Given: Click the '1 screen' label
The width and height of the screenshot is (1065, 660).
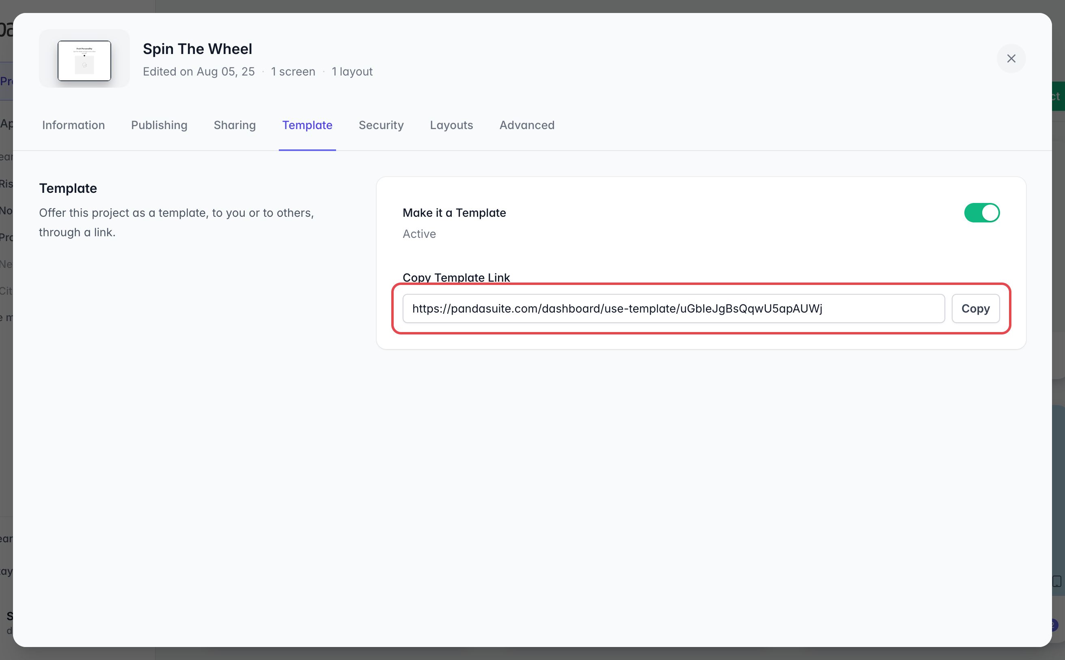Looking at the screenshot, I should pyautogui.click(x=293, y=71).
